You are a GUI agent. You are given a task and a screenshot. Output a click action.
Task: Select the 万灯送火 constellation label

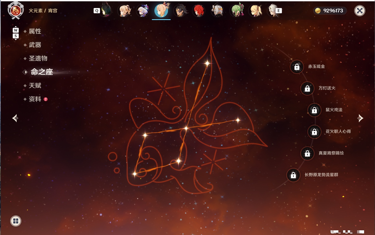[327, 88]
